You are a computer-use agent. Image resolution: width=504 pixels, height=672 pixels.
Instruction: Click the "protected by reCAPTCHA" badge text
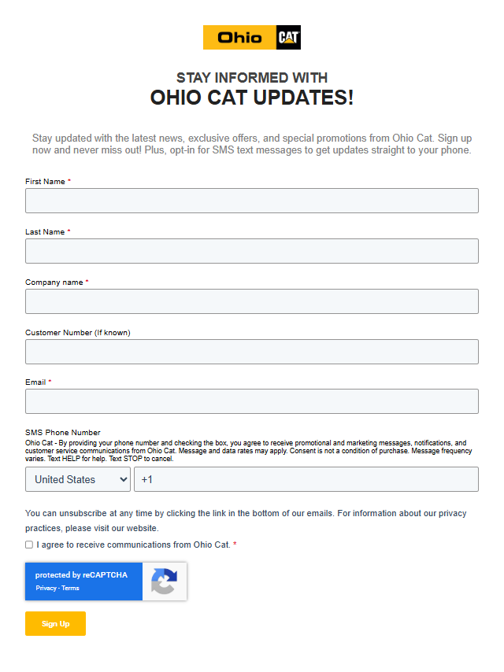81,575
